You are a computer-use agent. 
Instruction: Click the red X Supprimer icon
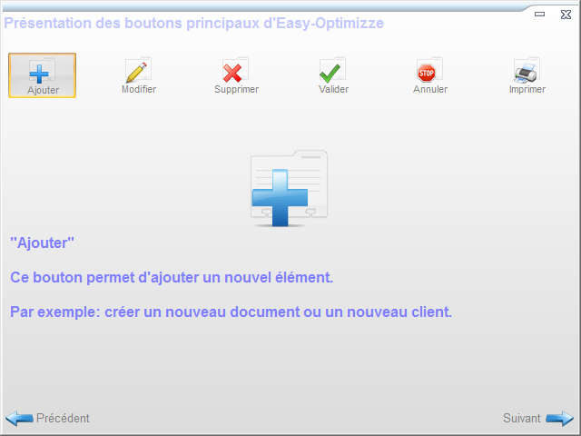point(235,71)
